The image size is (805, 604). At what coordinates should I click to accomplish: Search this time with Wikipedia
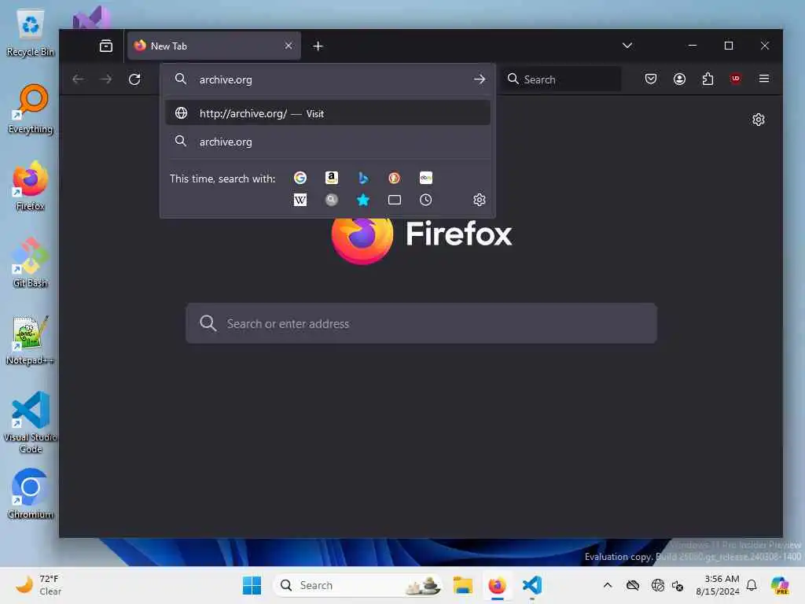[300, 200]
